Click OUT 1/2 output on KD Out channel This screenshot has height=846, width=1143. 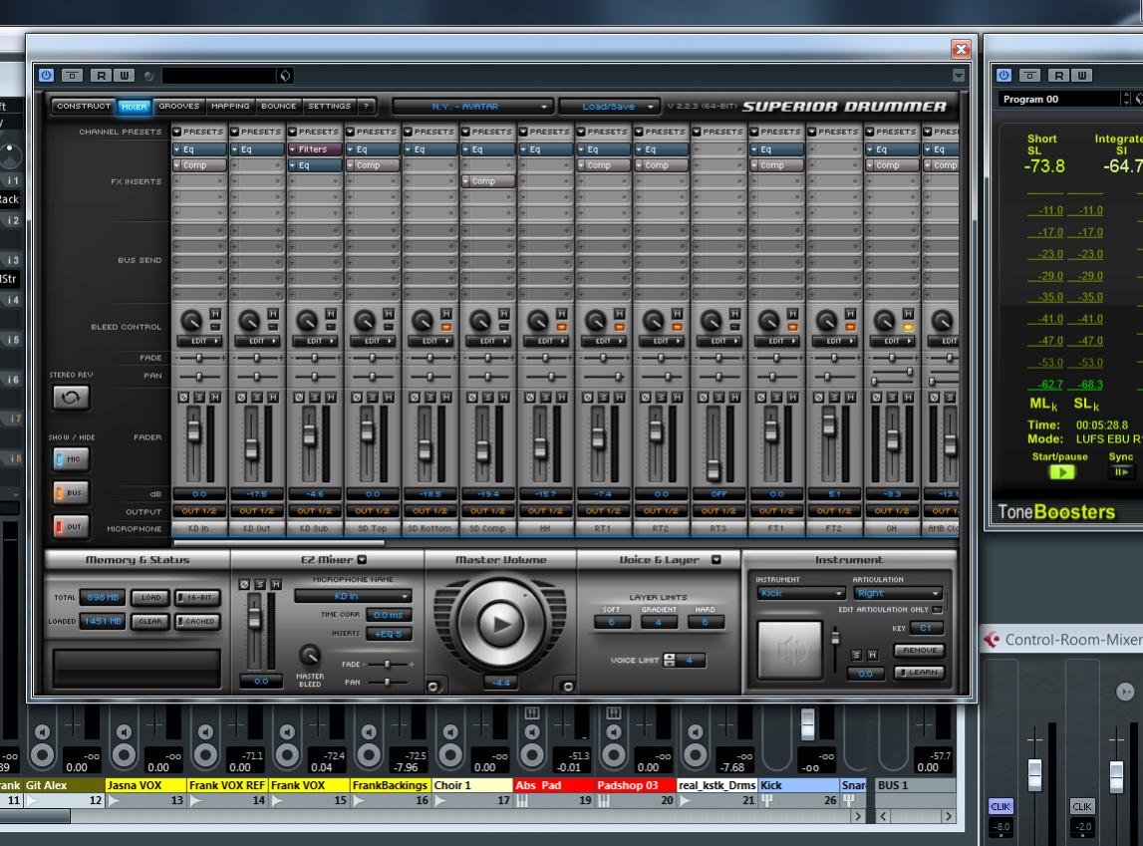click(x=257, y=511)
